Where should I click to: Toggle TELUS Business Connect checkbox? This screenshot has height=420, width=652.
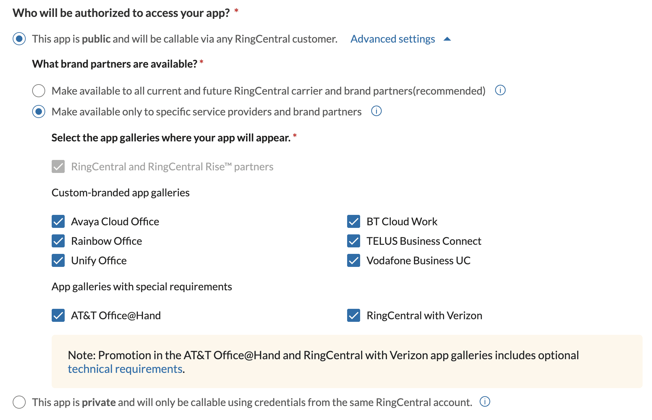(x=354, y=241)
